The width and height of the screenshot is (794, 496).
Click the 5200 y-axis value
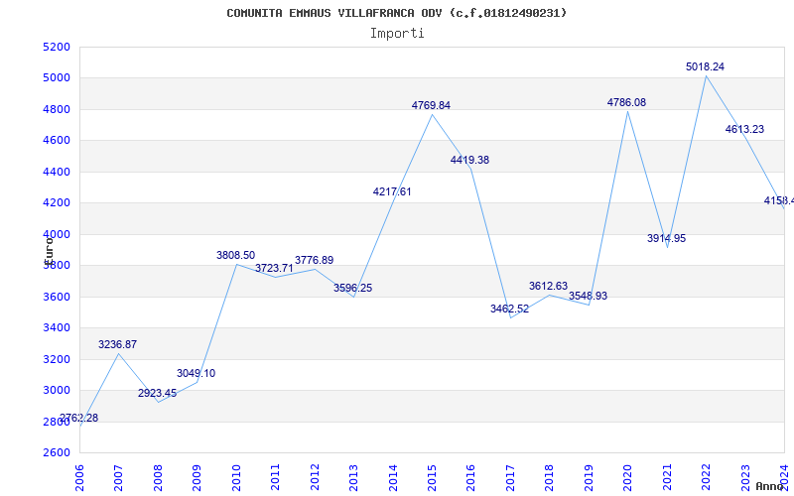(58, 47)
